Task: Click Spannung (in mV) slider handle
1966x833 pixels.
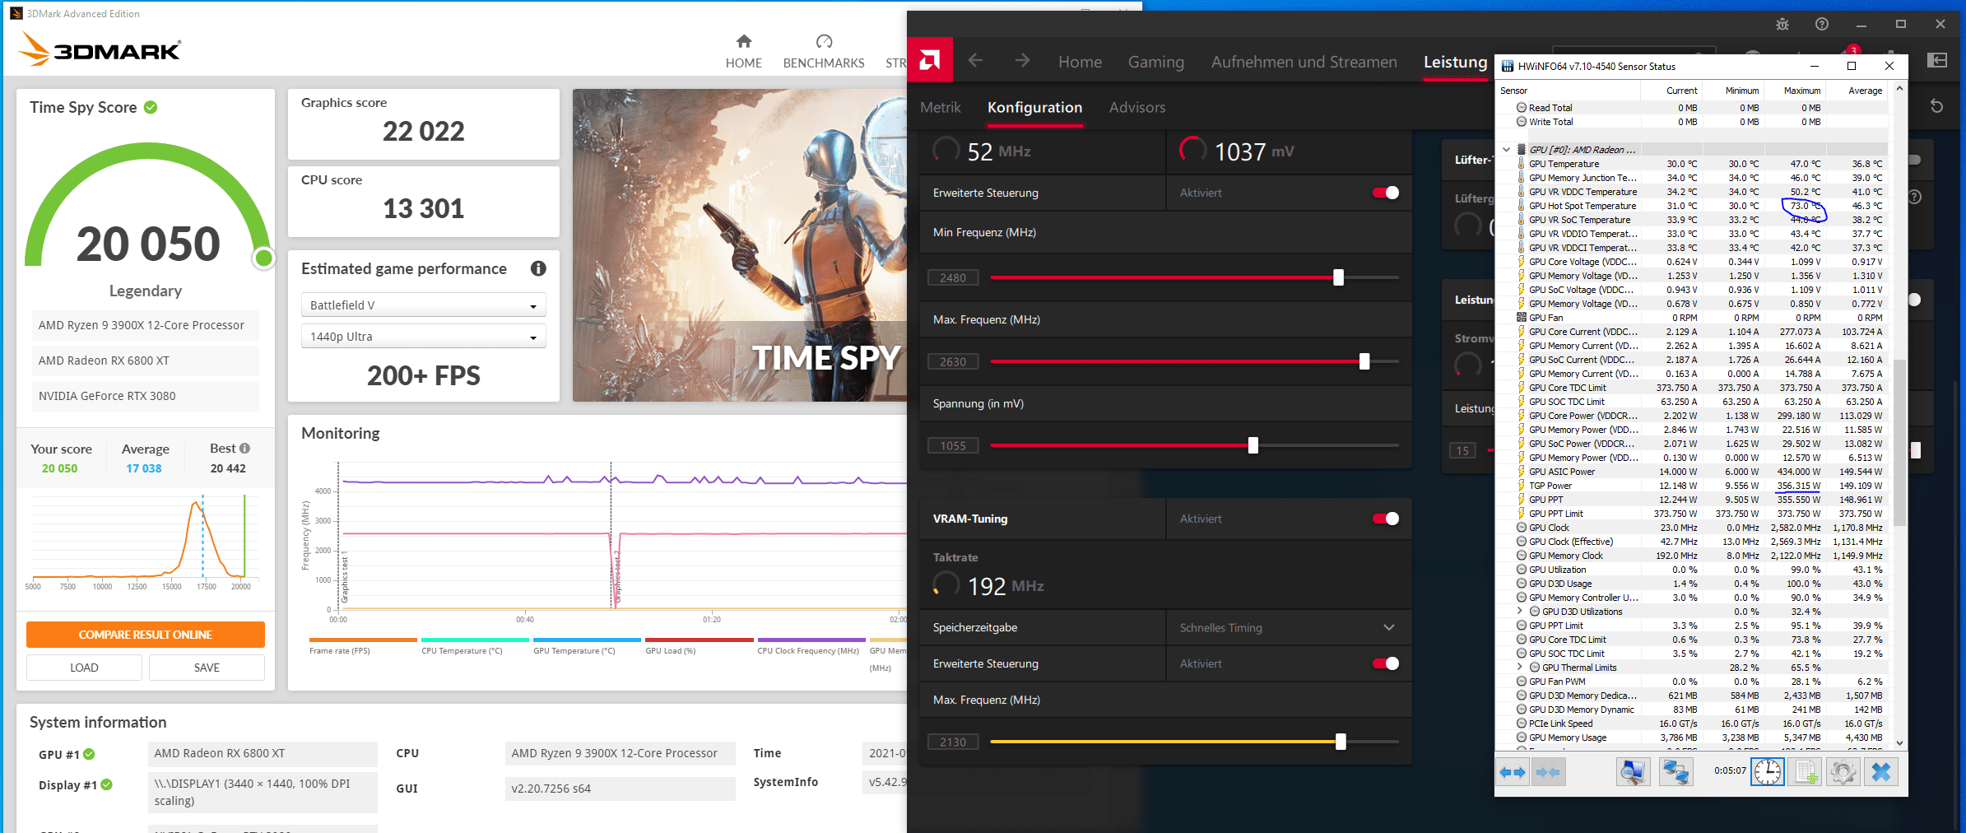Action: [x=1253, y=445]
